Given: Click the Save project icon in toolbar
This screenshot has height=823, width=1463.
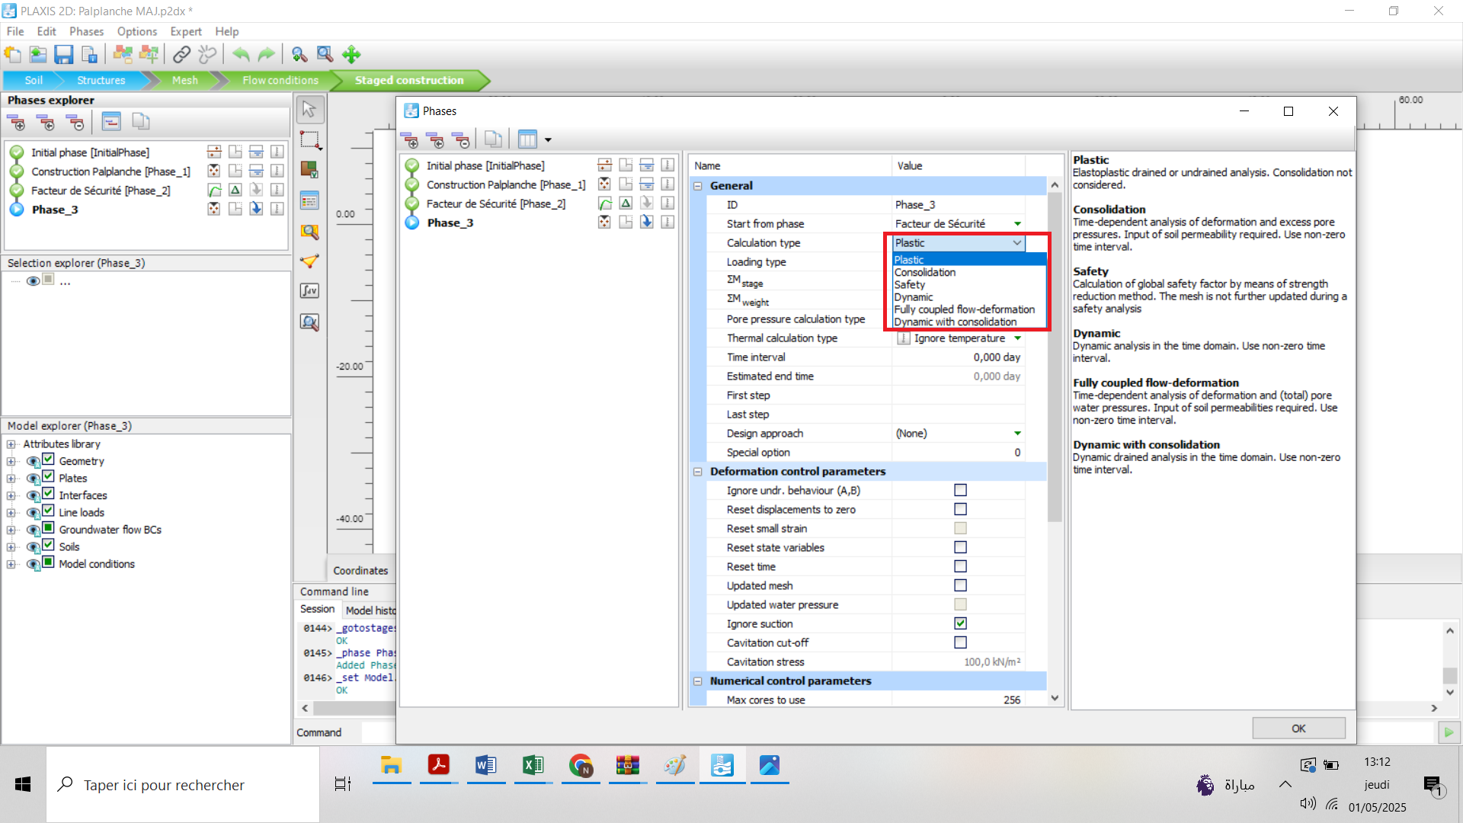Looking at the screenshot, I should pyautogui.click(x=64, y=55).
